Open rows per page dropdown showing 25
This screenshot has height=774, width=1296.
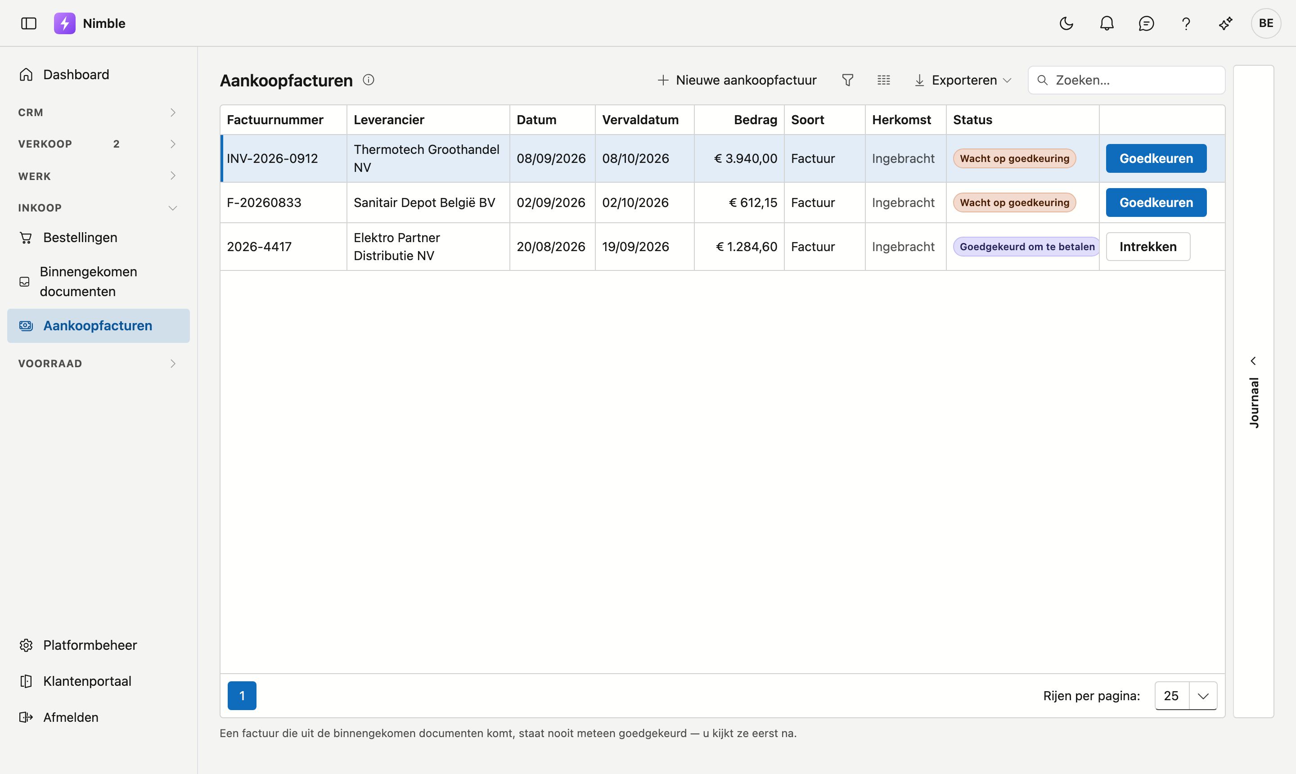(x=1185, y=696)
